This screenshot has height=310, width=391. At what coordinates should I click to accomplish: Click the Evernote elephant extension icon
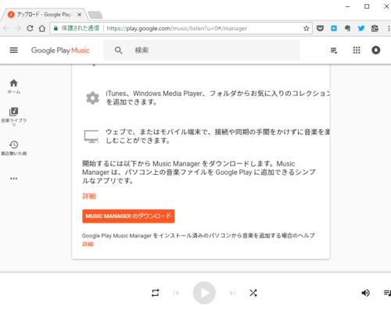pos(347,28)
